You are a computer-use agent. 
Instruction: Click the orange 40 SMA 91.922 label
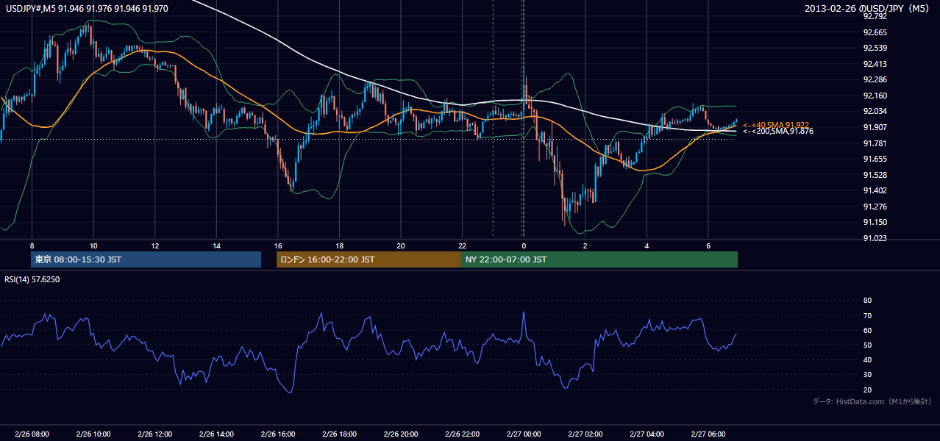click(777, 125)
